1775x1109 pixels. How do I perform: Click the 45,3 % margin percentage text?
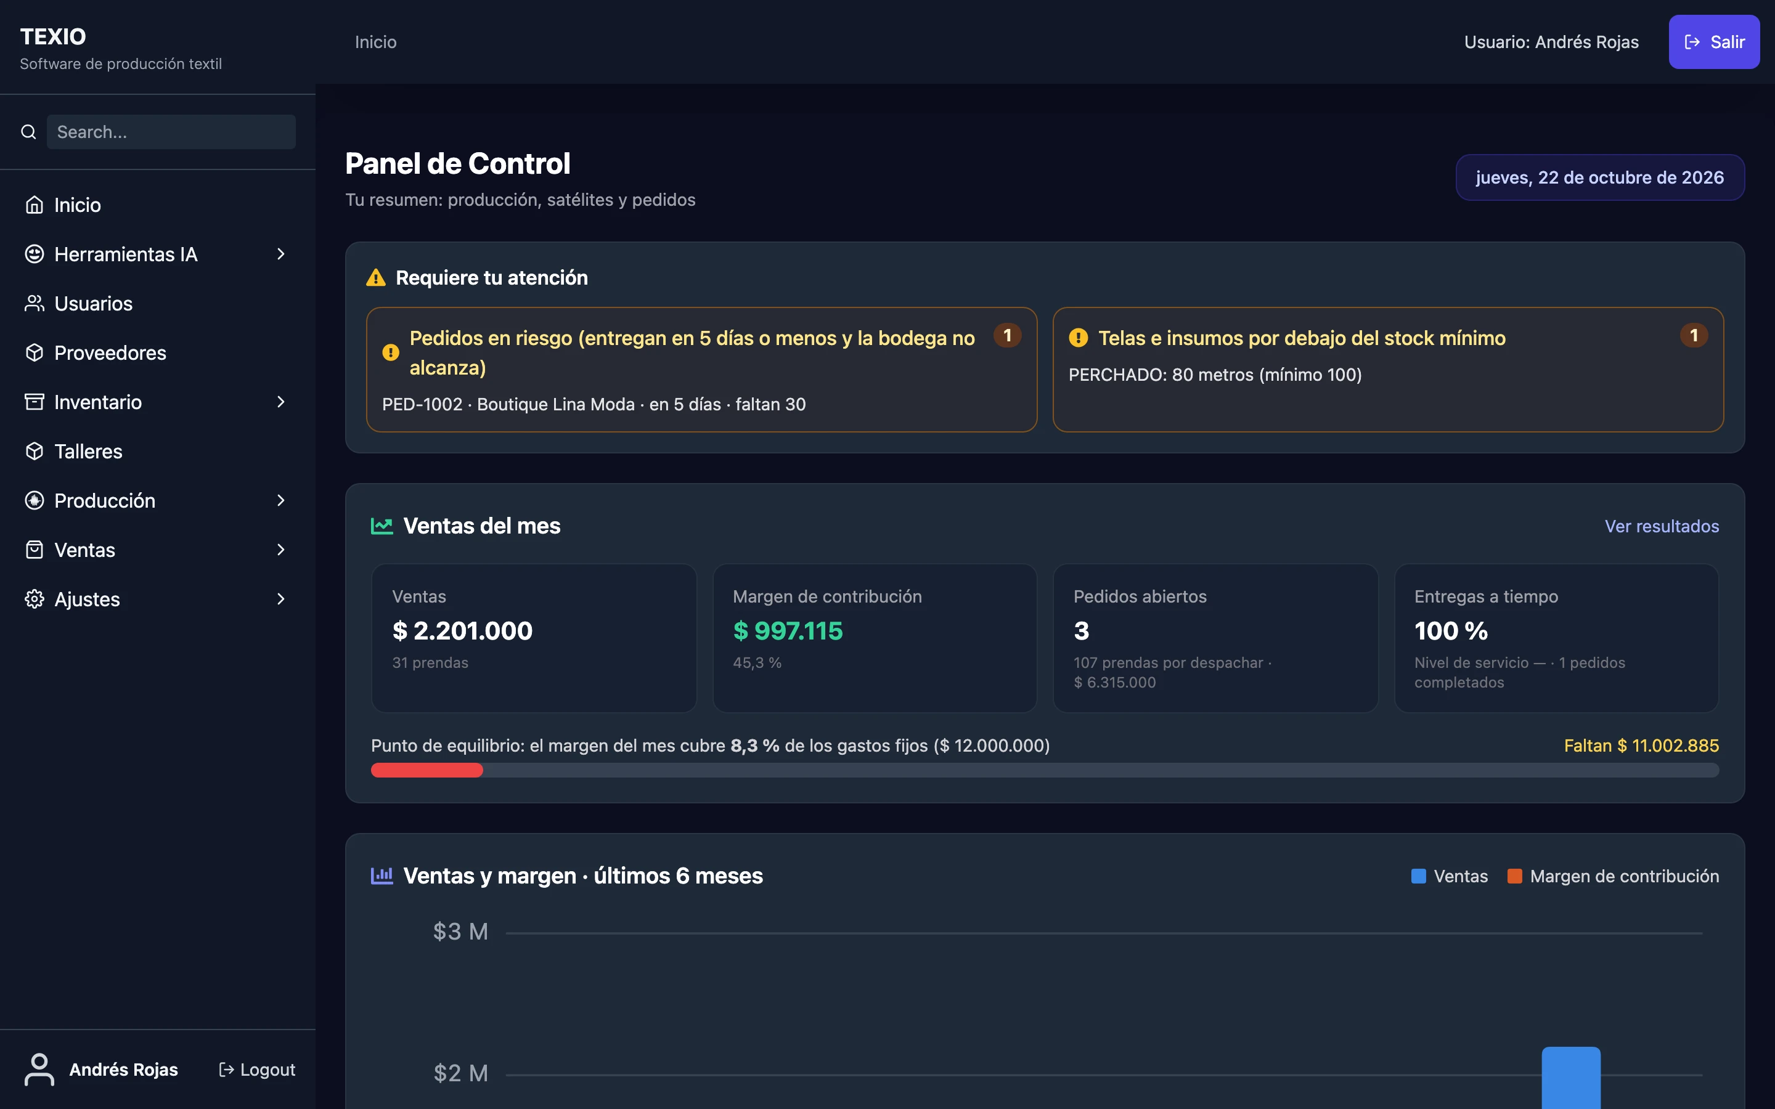(x=757, y=662)
